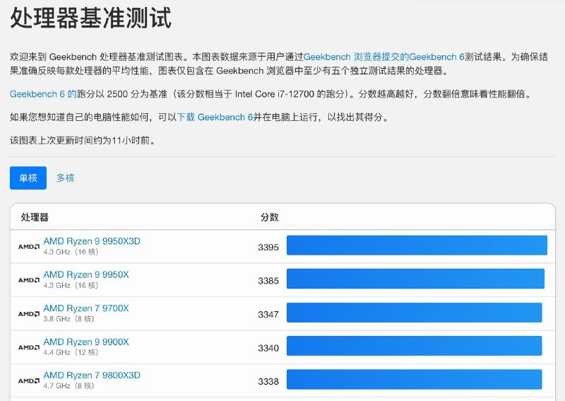Click AMD logo beside Ryzen 9 9950X3D

coord(28,247)
